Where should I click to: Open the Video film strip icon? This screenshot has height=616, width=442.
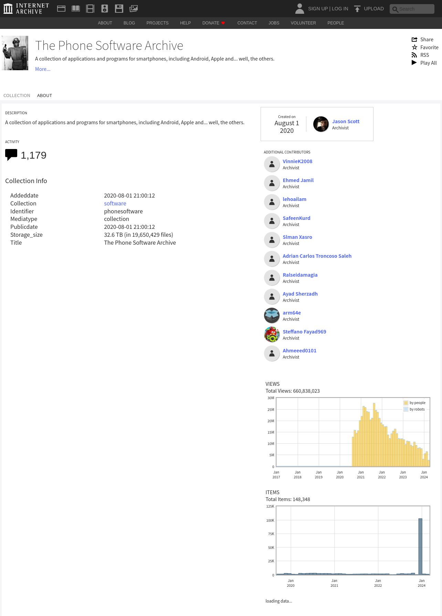[90, 9]
